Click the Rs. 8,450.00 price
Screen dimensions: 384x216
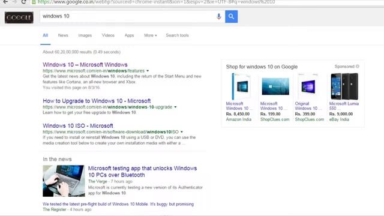[x=238, y=114]
